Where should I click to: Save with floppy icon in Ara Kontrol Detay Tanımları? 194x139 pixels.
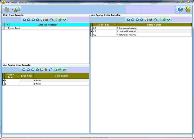point(146,20)
